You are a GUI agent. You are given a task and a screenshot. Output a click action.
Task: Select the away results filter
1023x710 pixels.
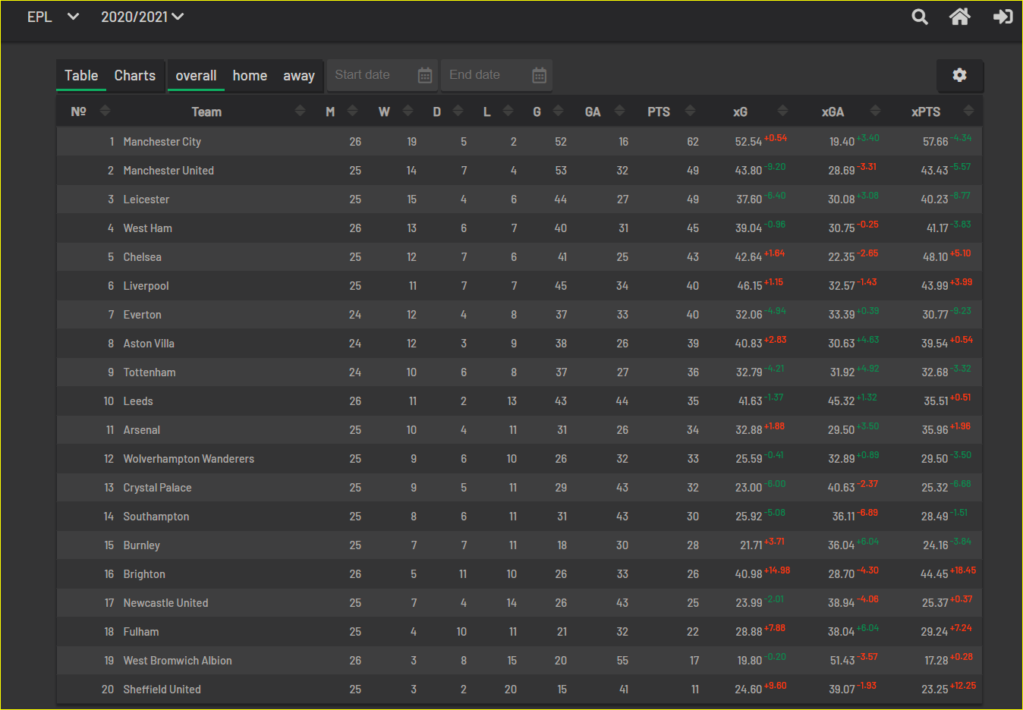(299, 76)
